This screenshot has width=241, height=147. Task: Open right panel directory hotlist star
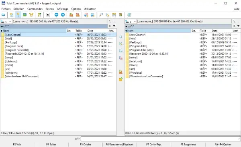234,26
